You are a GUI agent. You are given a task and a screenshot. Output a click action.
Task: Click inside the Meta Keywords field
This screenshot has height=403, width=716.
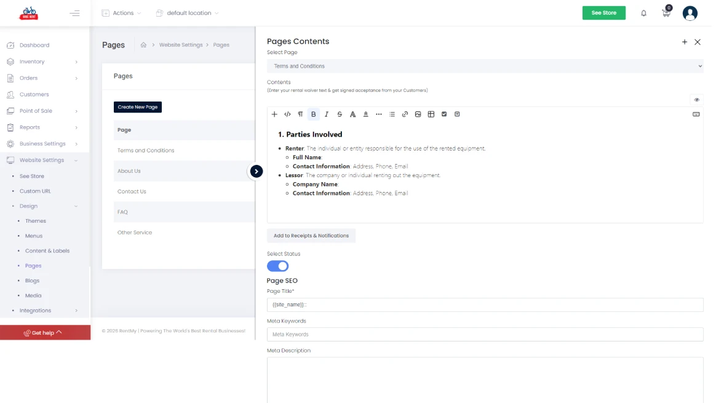tap(485, 334)
